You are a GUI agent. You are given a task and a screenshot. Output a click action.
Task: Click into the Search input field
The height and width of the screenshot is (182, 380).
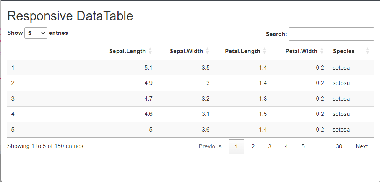(331, 34)
